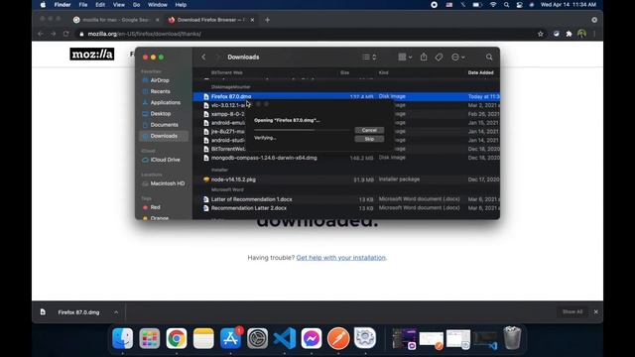Open Notes from the Dock
The width and height of the screenshot is (635, 357).
203,338
